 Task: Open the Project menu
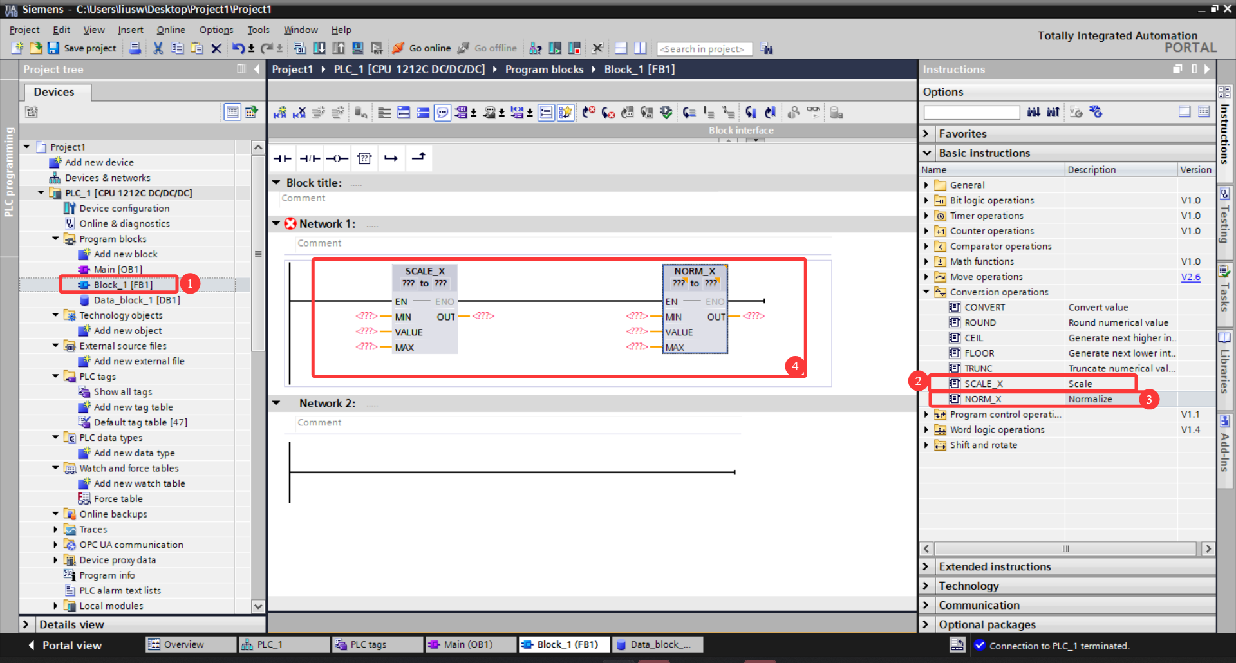pyautogui.click(x=24, y=30)
